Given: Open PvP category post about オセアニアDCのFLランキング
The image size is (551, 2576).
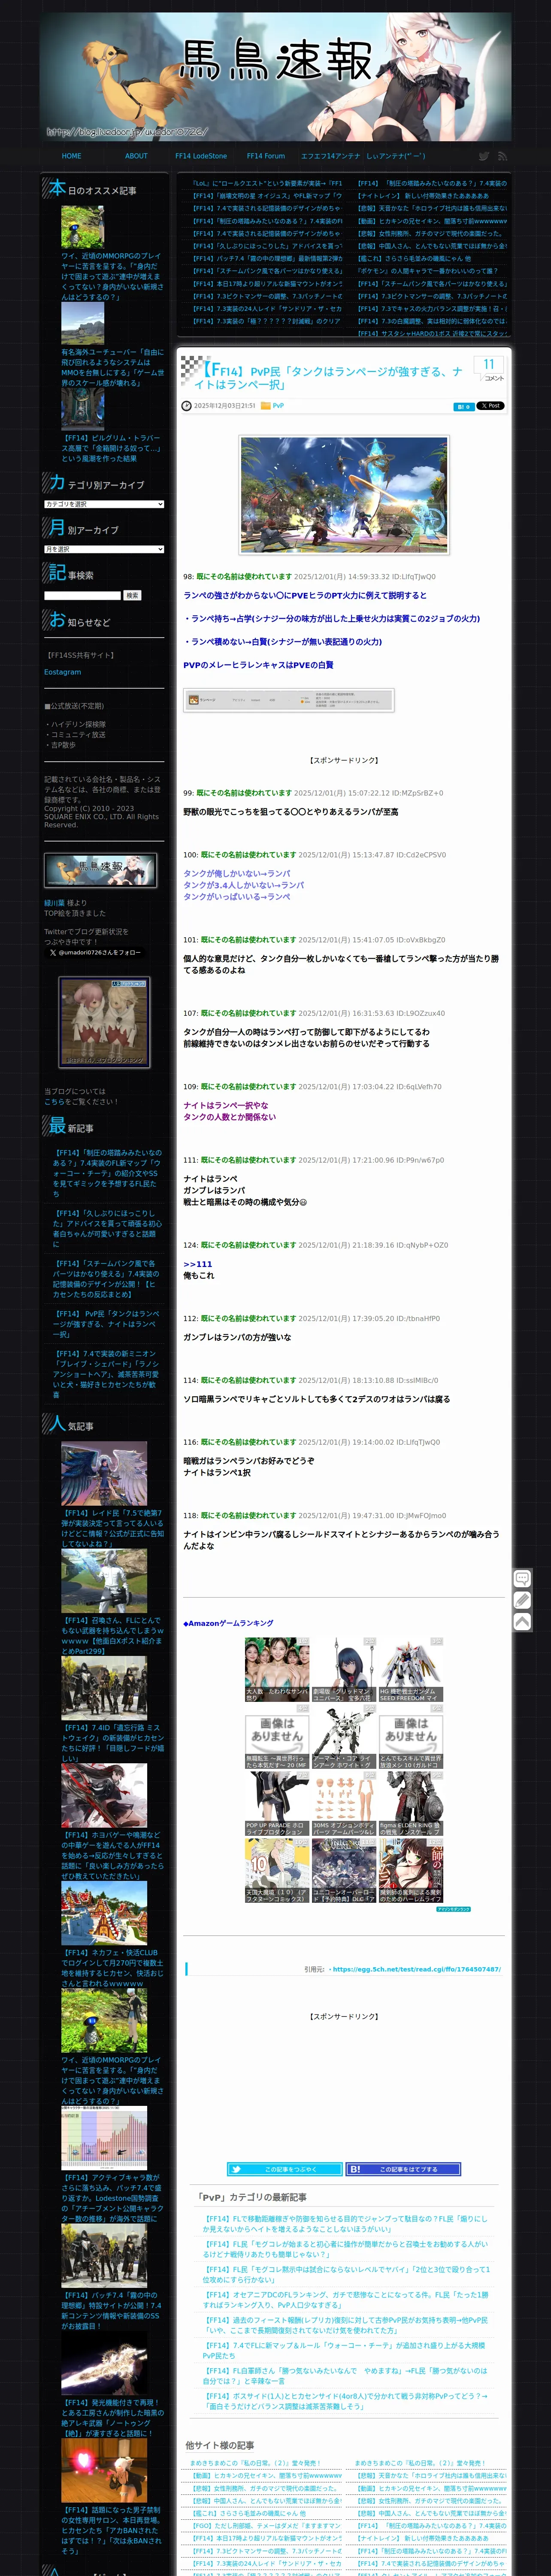Looking at the screenshot, I should (346, 2300).
